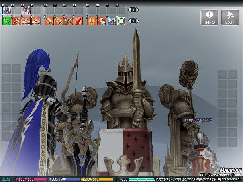This screenshot has height=182, width=243.
Task: Select the knight portrait icon in upper hotbar
Action: tap(26, 10)
